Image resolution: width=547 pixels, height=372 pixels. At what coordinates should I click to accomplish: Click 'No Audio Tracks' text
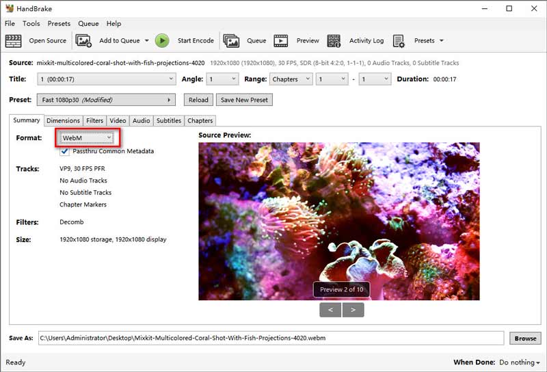click(83, 181)
